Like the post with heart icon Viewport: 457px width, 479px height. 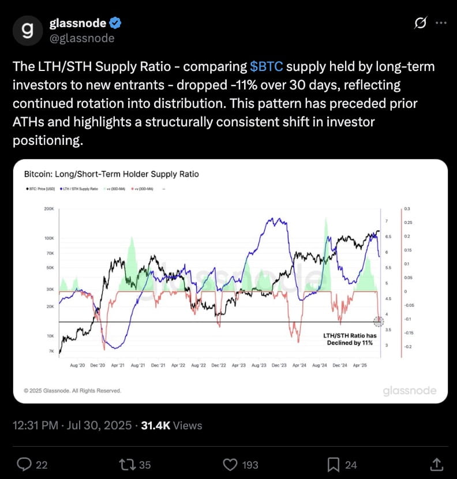point(230,465)
